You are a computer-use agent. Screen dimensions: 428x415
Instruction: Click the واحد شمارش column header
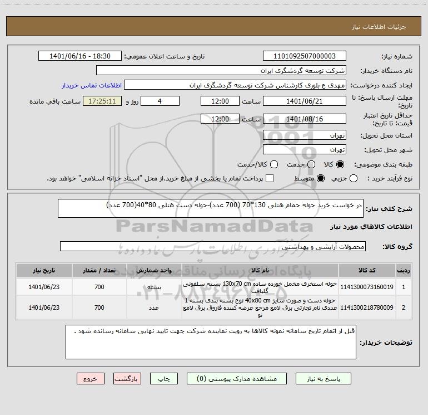pos(154,271)
